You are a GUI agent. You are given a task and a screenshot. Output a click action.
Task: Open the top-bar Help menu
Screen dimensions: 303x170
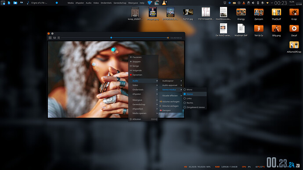point(142,3)
